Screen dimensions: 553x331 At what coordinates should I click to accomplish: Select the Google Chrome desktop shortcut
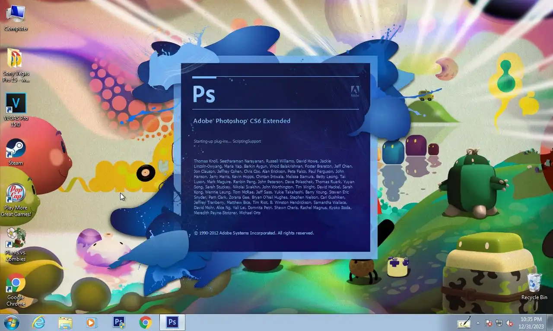(16, 289)
